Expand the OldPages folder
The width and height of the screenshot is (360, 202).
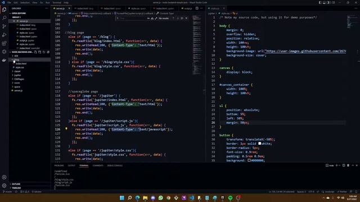coord(30,79)
